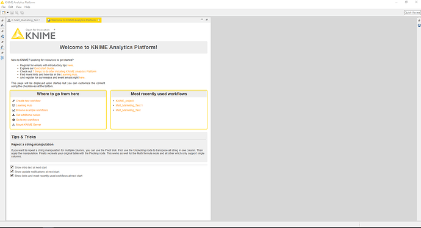Screen dimensions: 421x228
Task: Follow the 'here' link for introductory tips emails
Action: tap(70, 65)
